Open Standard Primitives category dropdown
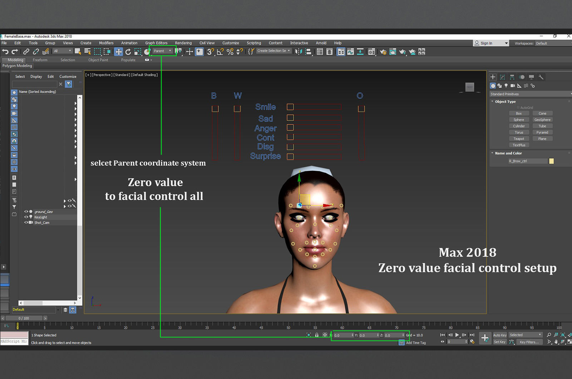Screen dimensions: 572x379 click(531, 94)
